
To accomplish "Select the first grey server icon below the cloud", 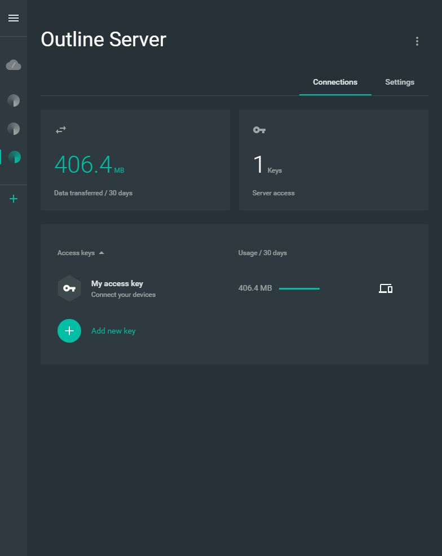I will pos(14,100).
